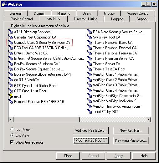
Task: Open the Key Ring Password dialog
Action: [131, 140]
